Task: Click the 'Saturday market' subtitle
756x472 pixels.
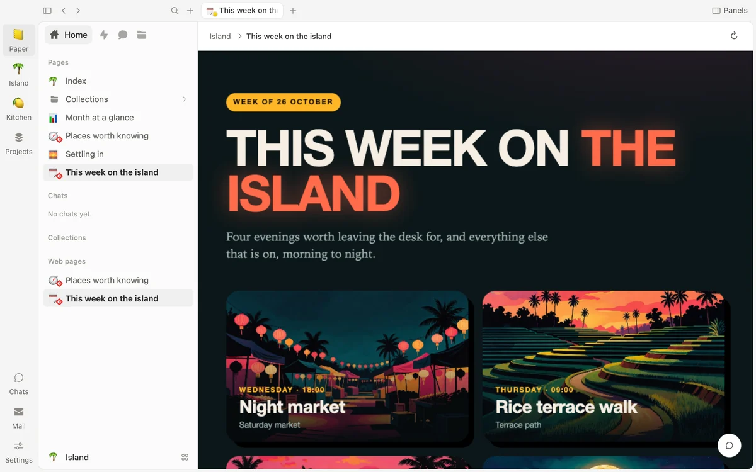Action: click(x=270, y=425)
